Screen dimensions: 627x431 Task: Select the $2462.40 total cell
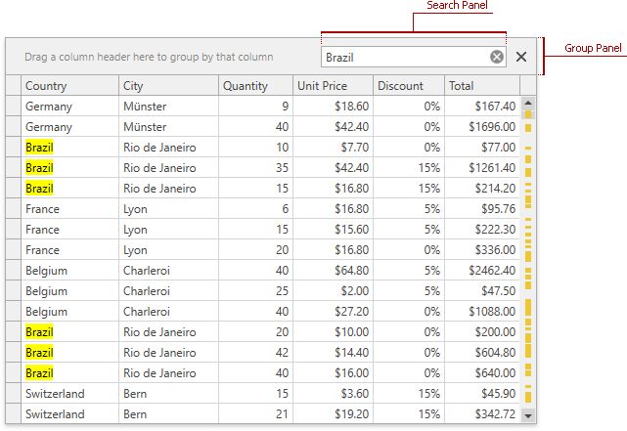tap(481, 271)
